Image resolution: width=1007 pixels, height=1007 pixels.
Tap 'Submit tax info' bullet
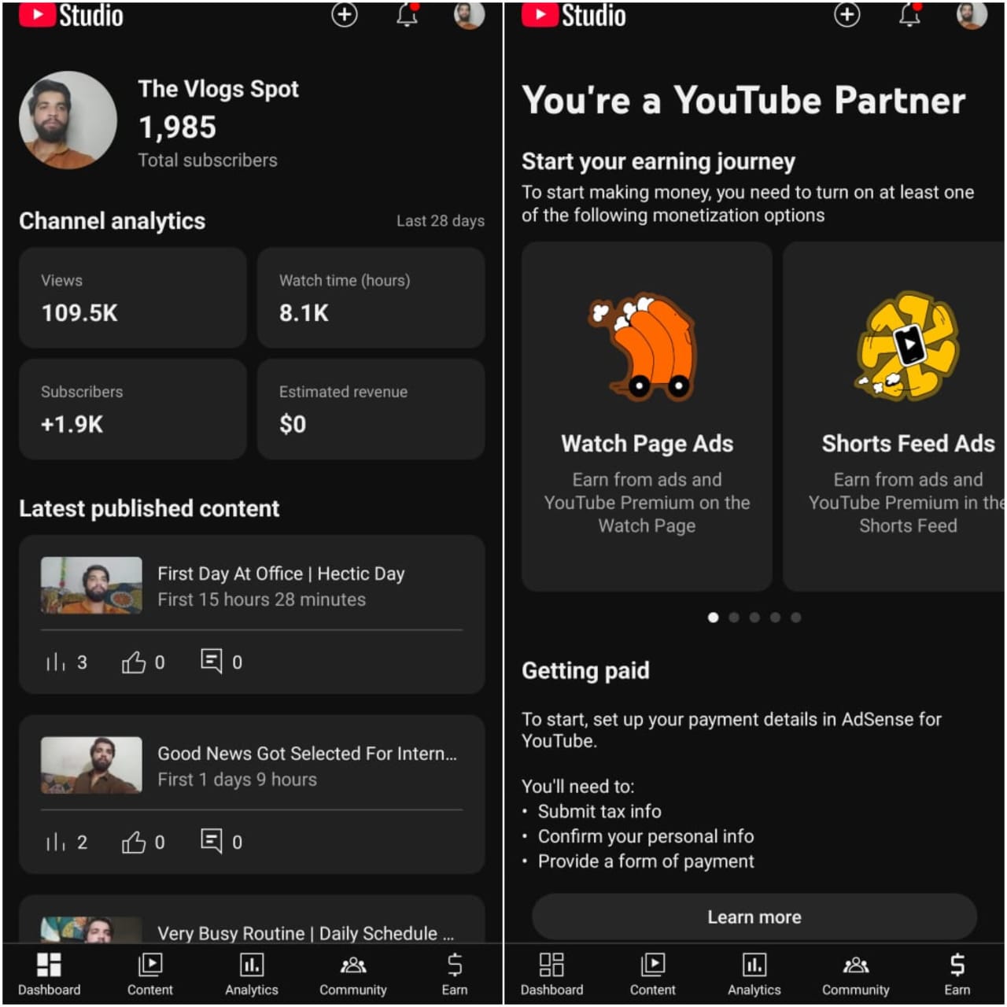[x=599, y=811]
